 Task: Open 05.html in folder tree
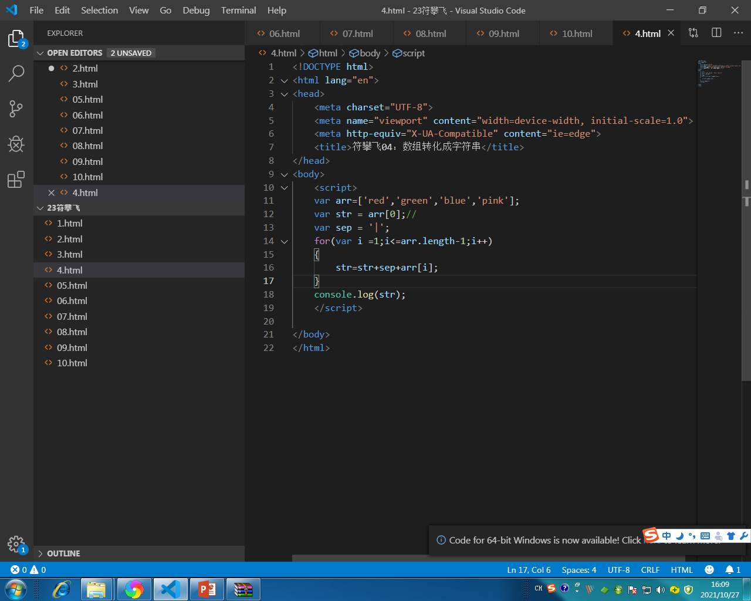(139, 286)
